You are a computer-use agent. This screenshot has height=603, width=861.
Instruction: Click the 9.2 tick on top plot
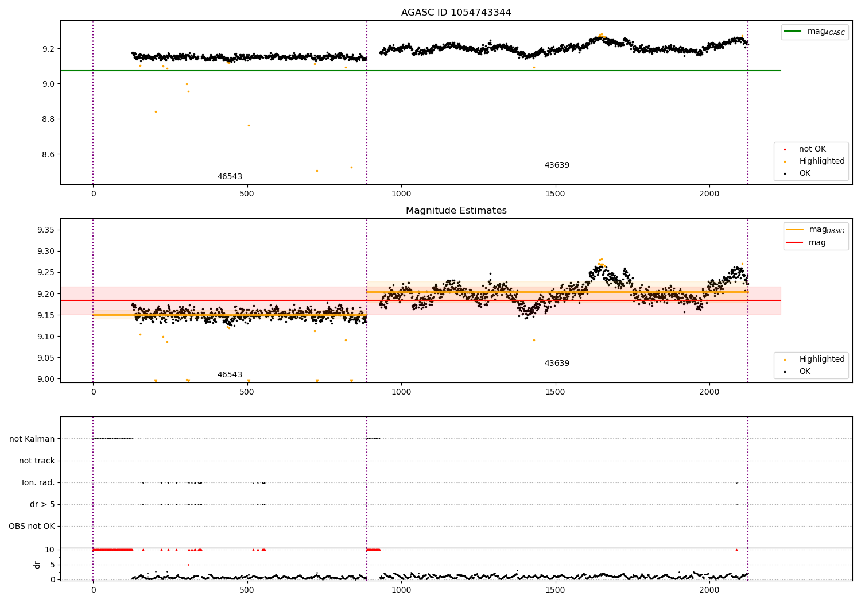pos(48,49)
